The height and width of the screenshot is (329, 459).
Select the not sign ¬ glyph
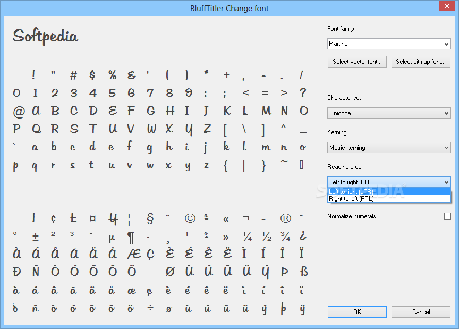pos(246,218)
